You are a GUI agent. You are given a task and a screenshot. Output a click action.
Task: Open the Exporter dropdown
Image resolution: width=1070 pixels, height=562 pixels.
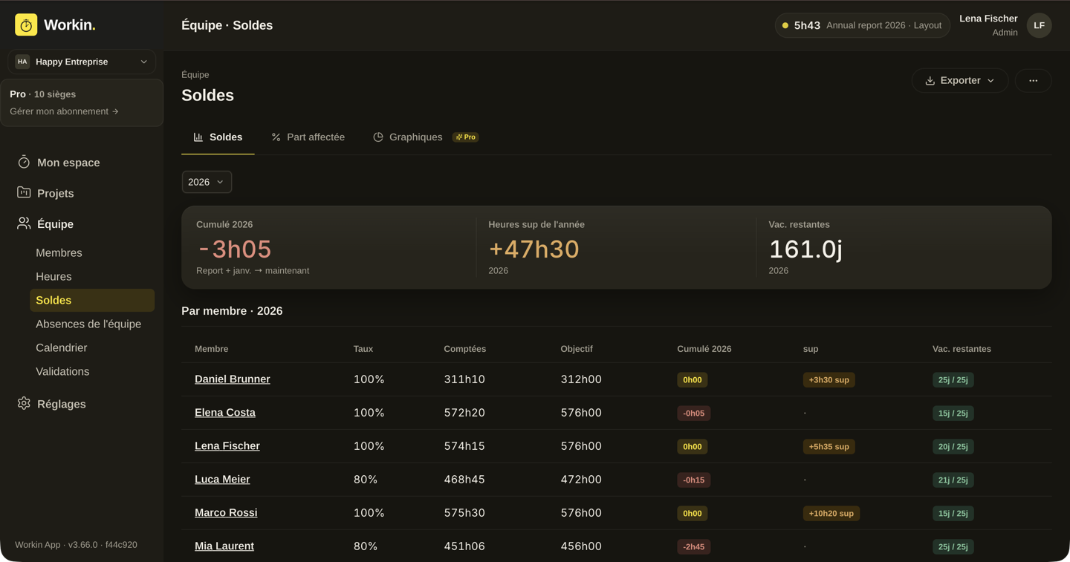point(959,80)
